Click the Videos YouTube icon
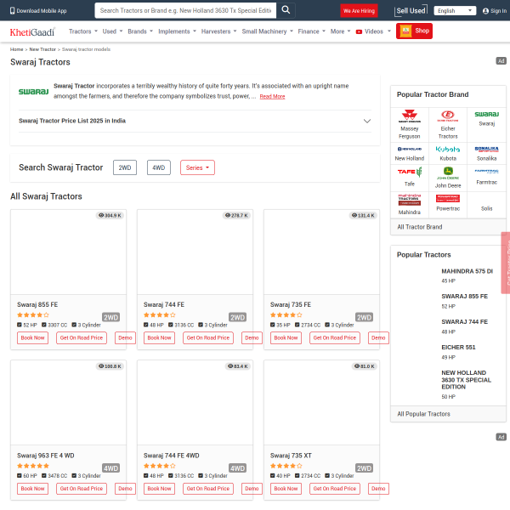Image resolution: width=510 pixels, height=510 pixels. click(359, 32)
